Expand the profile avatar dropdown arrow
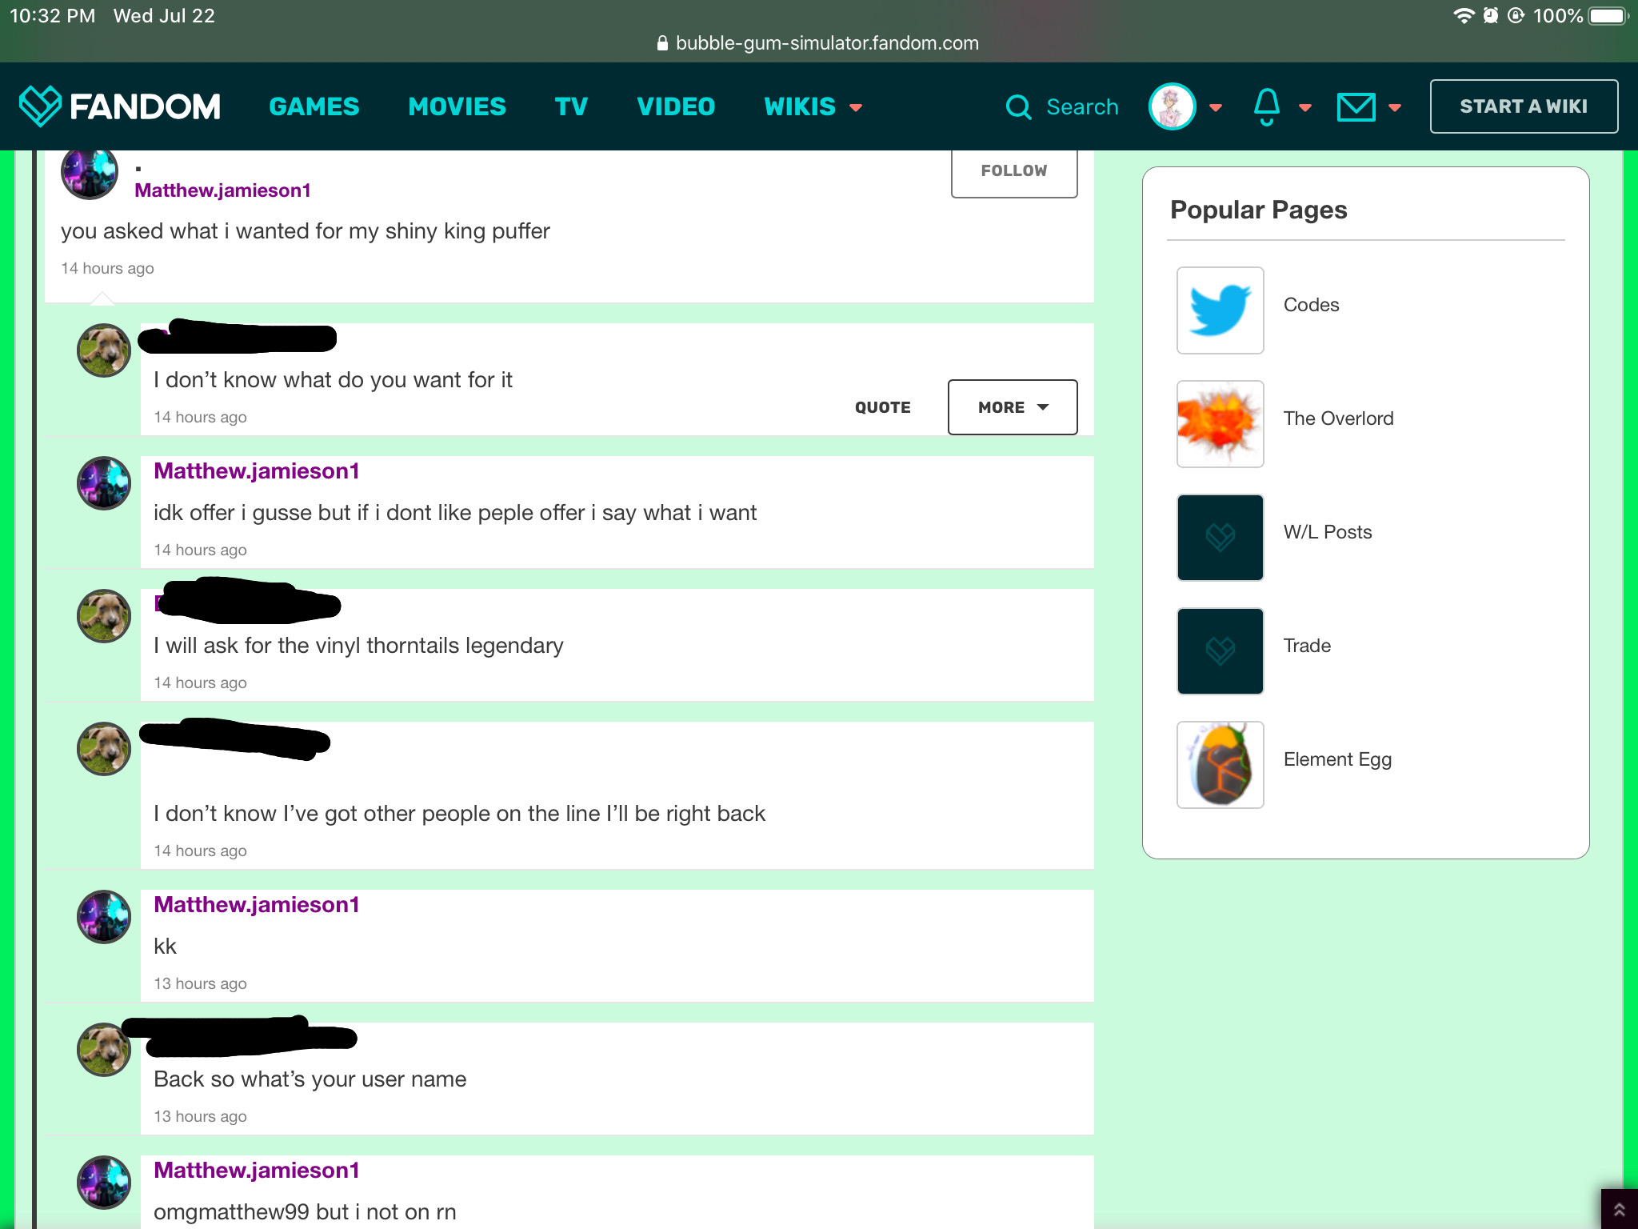Image resolution: width=1638 pixels, height=1229 pixels. pos(1216,107)
